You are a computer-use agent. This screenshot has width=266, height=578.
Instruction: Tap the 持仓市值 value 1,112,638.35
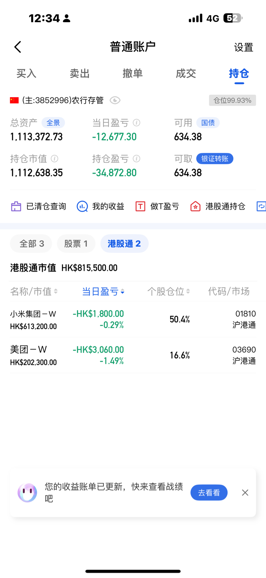click(36, 173)
